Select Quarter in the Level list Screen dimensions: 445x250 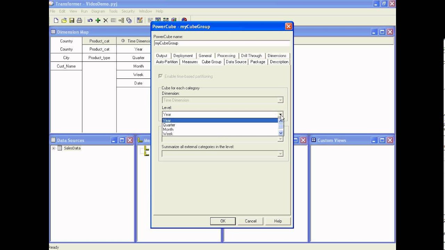coord(220,125)
